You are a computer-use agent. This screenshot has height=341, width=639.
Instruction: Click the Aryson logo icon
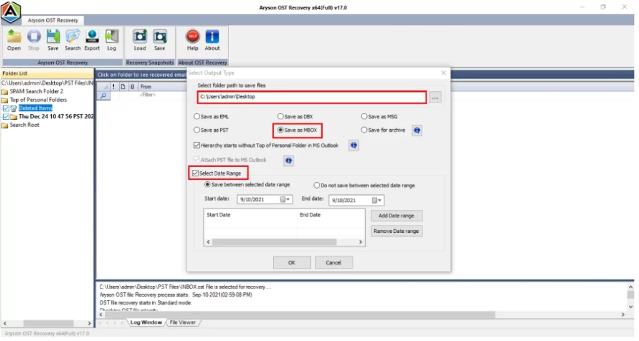[11, 12]
